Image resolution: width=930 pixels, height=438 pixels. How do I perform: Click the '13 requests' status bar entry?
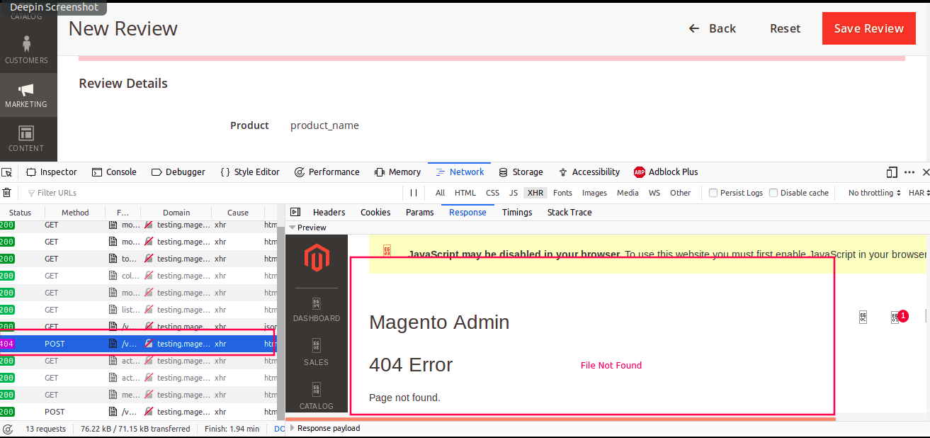click(x=45, y=429)
